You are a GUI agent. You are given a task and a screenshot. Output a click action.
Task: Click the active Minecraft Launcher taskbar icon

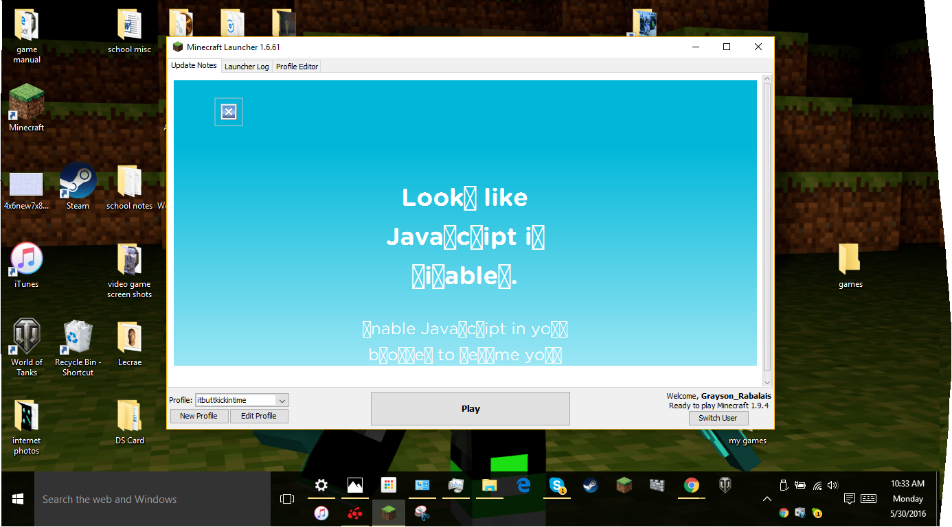(388, 513)
